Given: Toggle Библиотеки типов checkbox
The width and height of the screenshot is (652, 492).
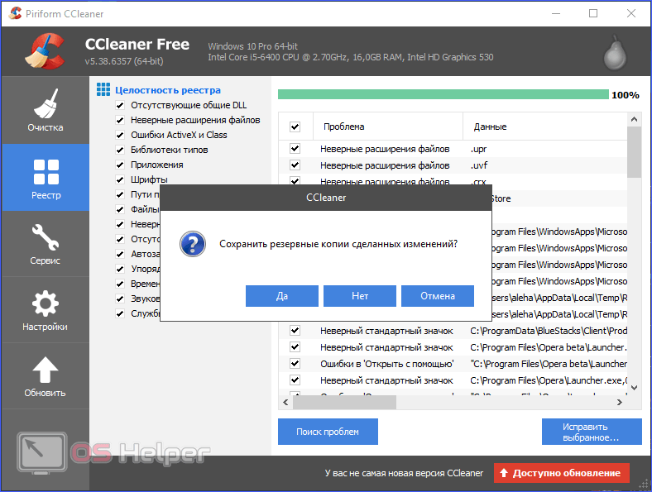Looking at the screenshot, I should [120, 150].
